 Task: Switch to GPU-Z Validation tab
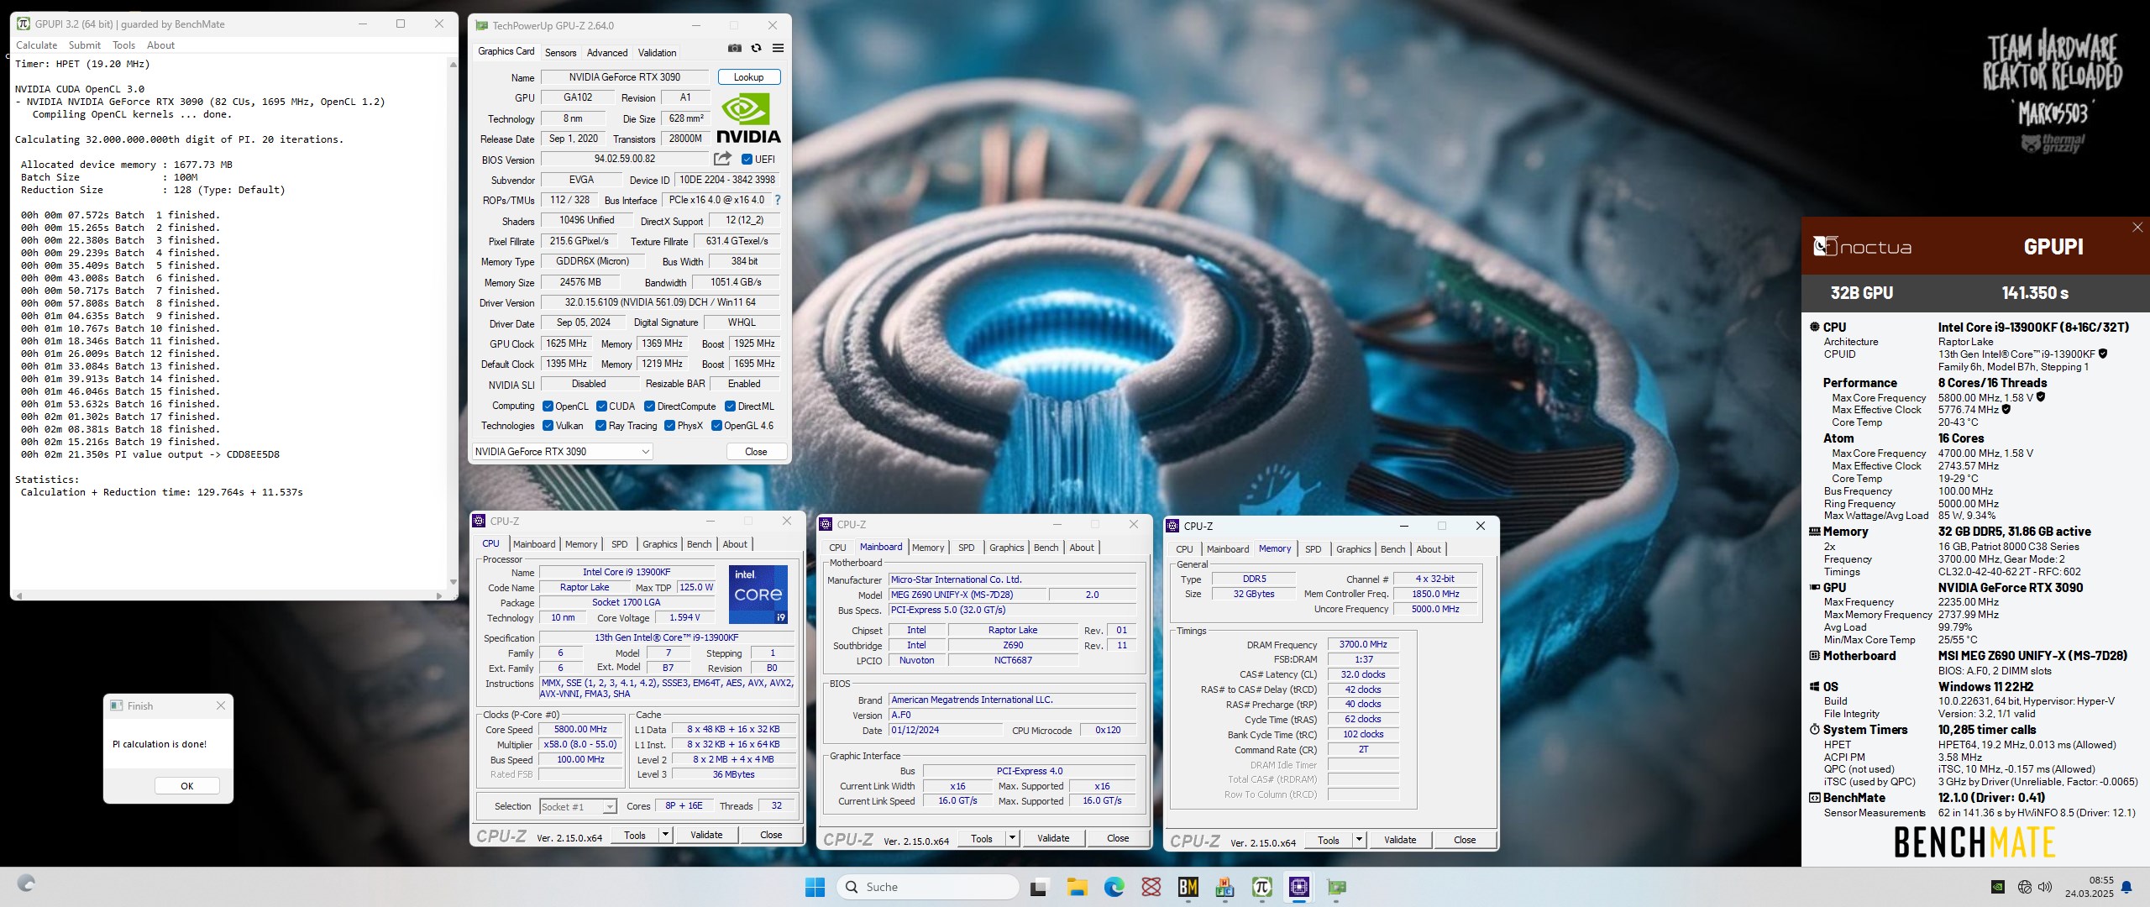click(657, 52)
